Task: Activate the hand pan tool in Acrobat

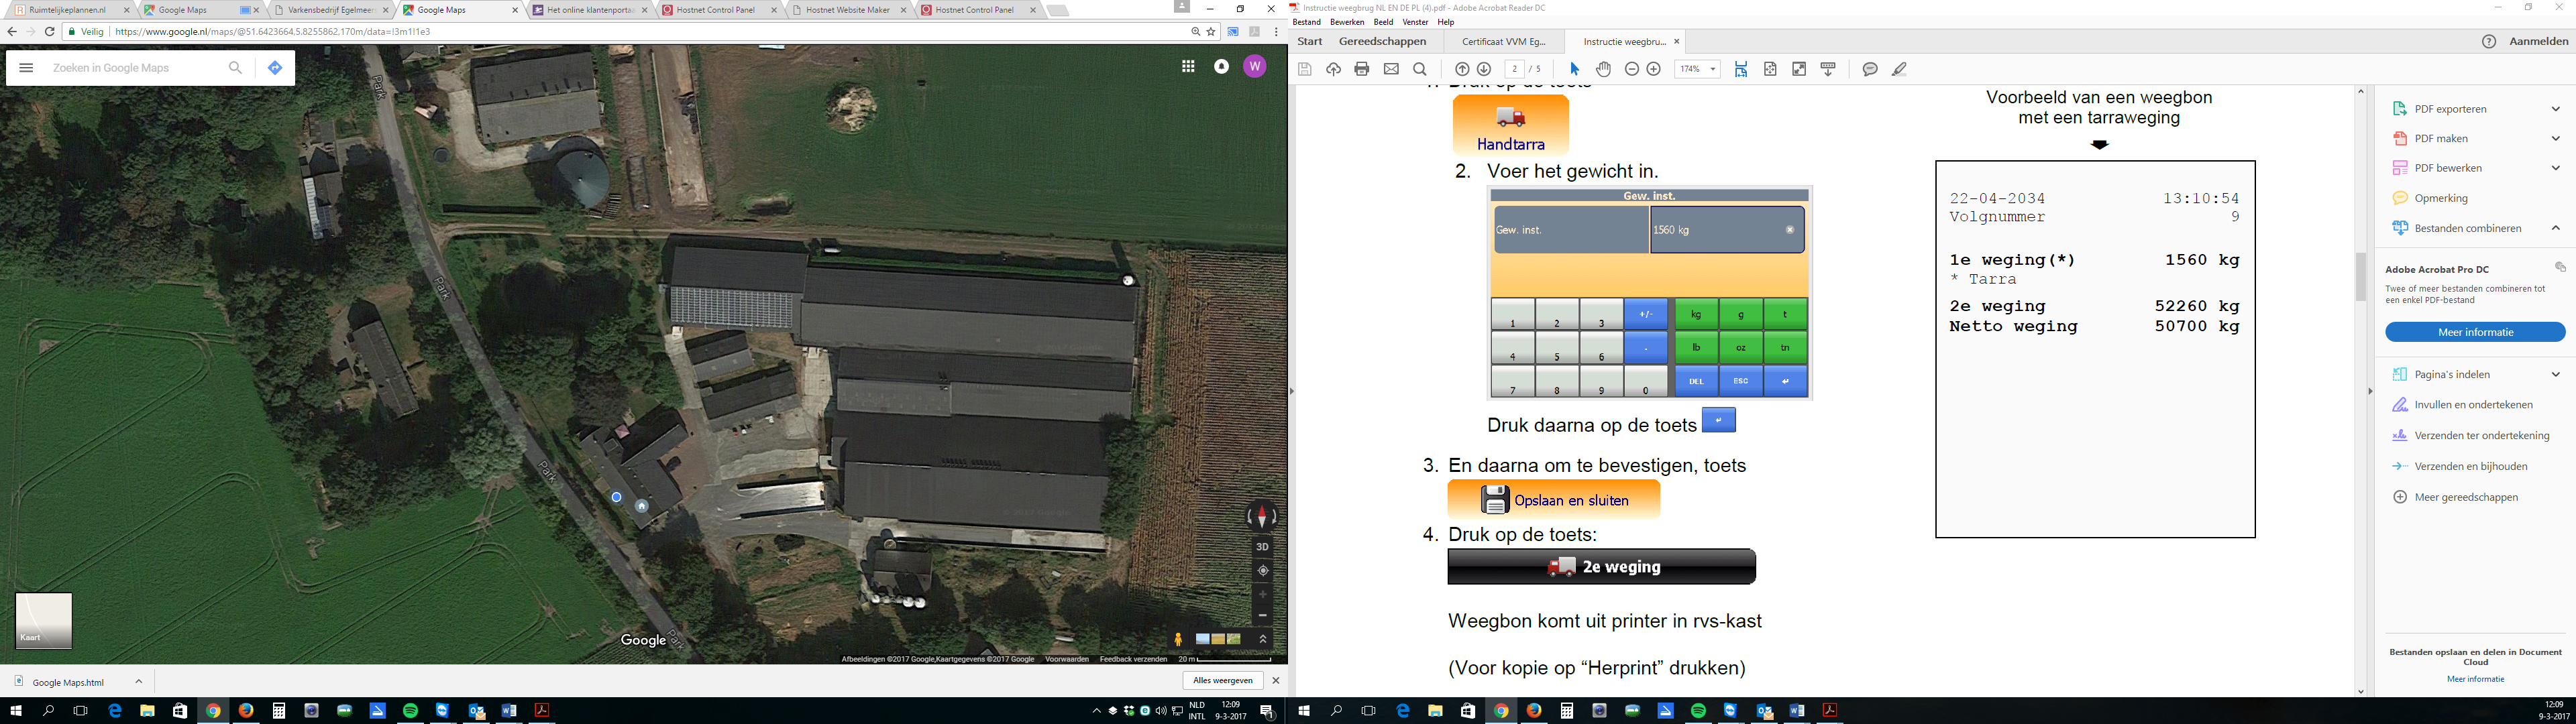Action: point(1603,69)
